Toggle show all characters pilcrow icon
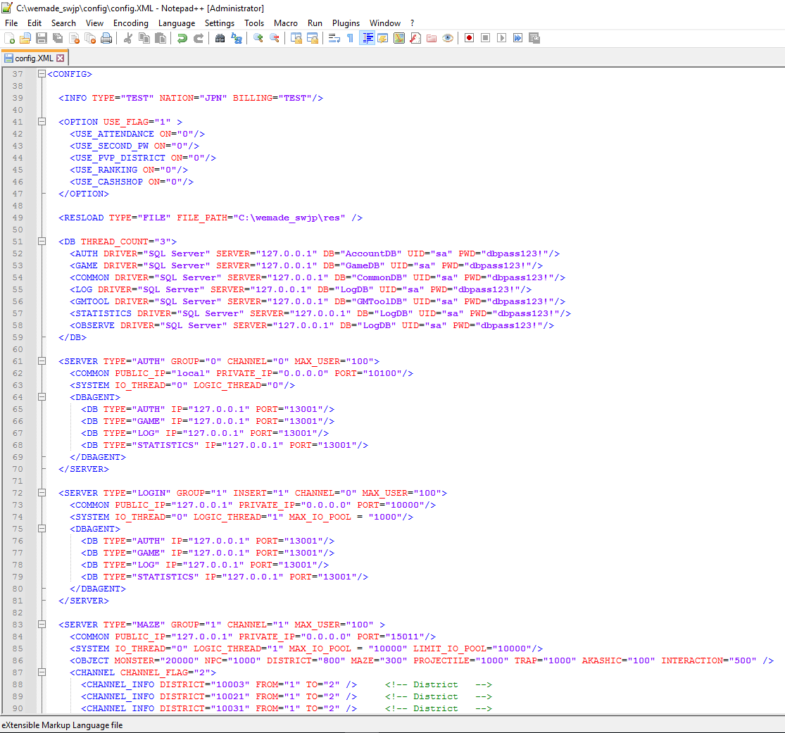 [350, 38]
